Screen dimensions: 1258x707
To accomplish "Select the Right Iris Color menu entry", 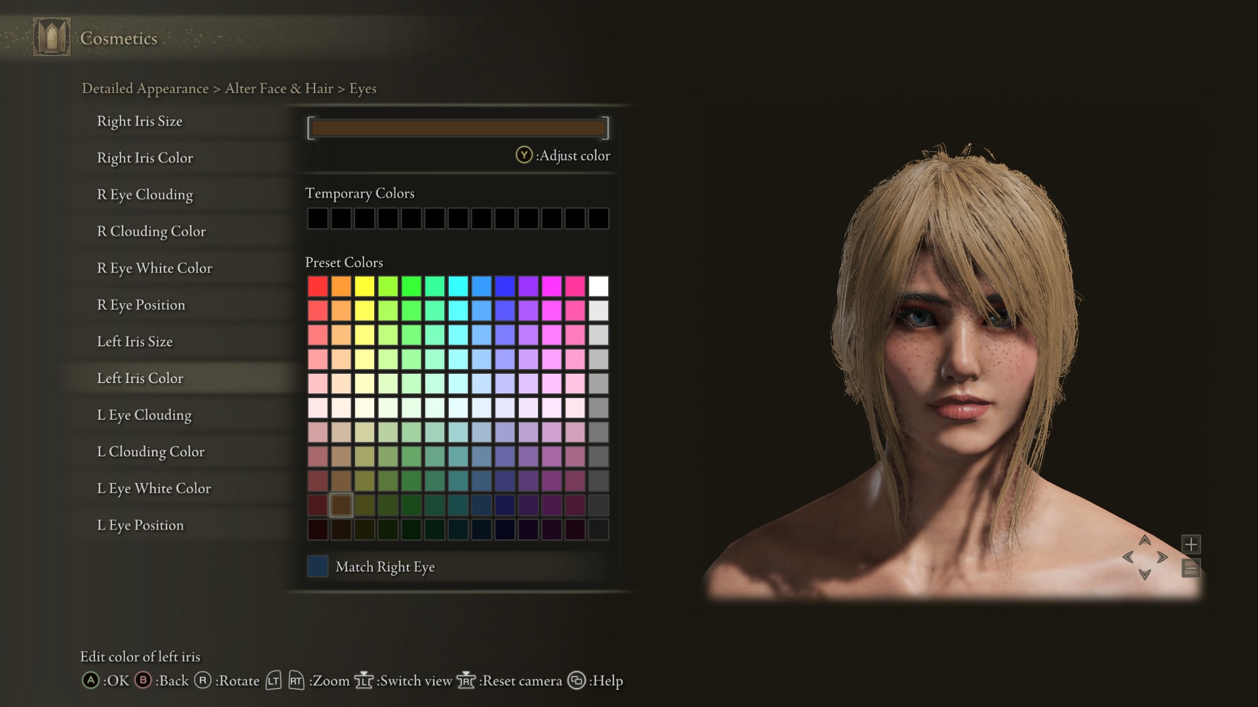I will pyautogui.click(x=145, y=158).
